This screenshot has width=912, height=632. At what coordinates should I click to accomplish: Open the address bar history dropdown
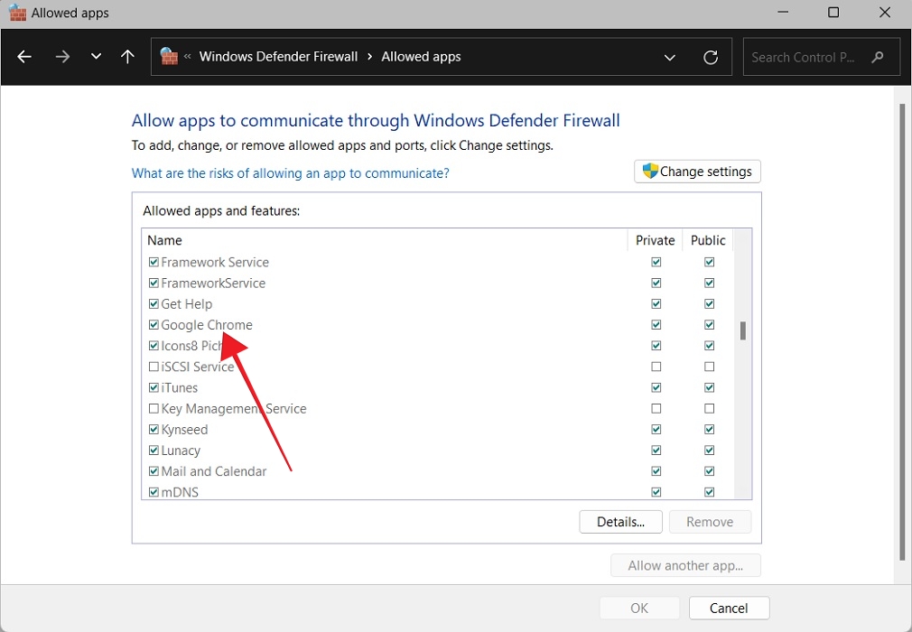(670, 56)
